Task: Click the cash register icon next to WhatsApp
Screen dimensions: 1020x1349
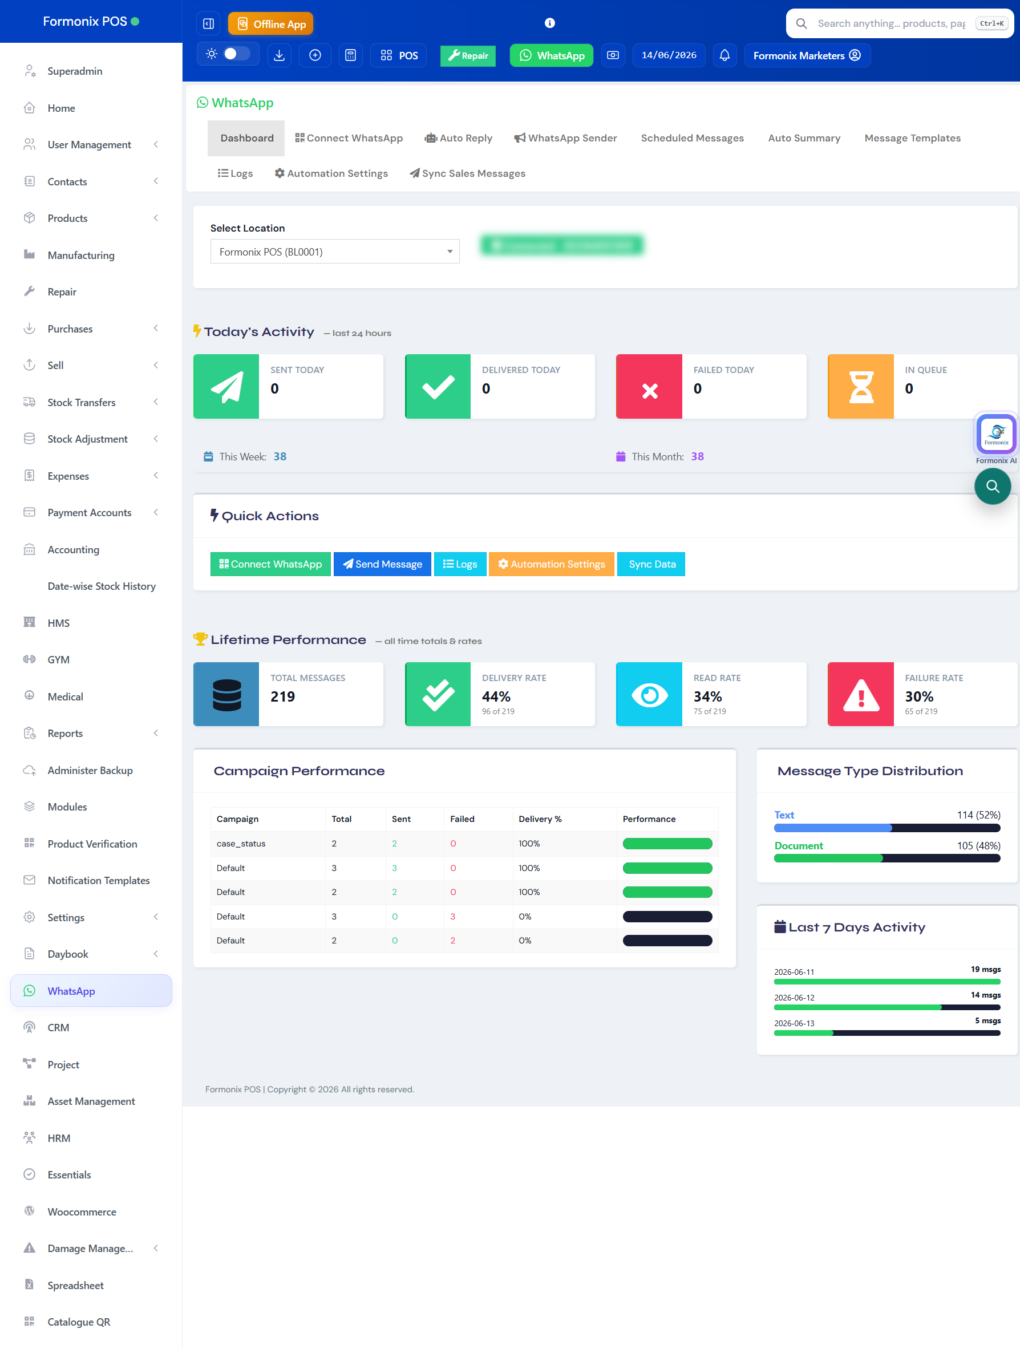Action: coord(613,55)
